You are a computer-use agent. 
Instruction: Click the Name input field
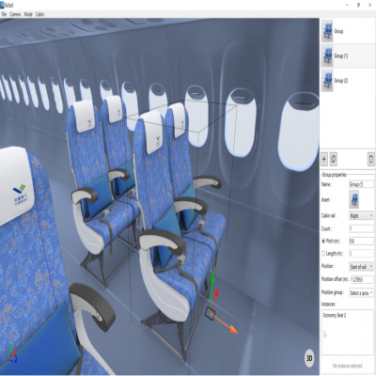click(x=361, y=184)
